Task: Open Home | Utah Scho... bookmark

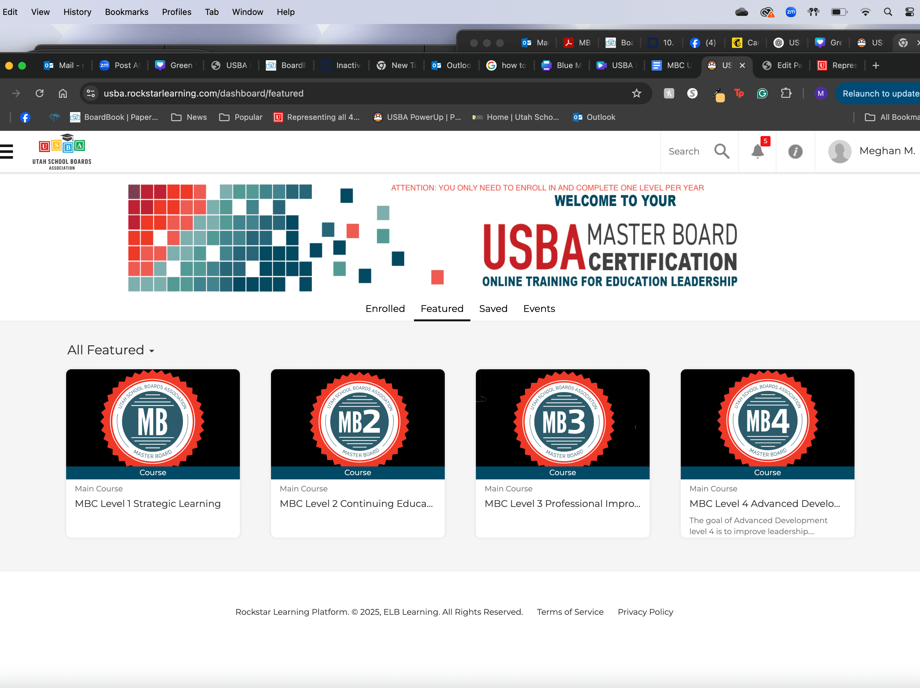Action: click(x=516, y=117)
